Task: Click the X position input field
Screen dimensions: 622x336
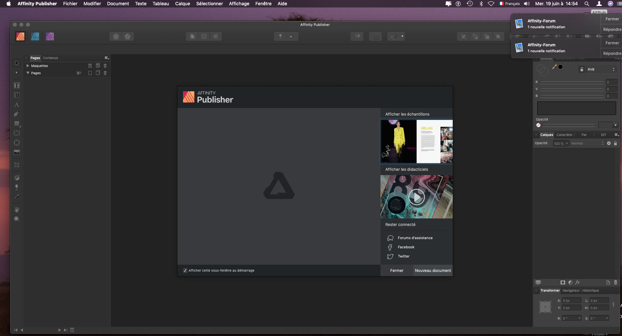Action: point(571,301)
